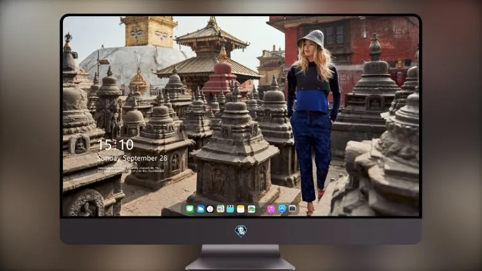
Task: Click the 15:10 clock display
Action: tap(116, 144)
